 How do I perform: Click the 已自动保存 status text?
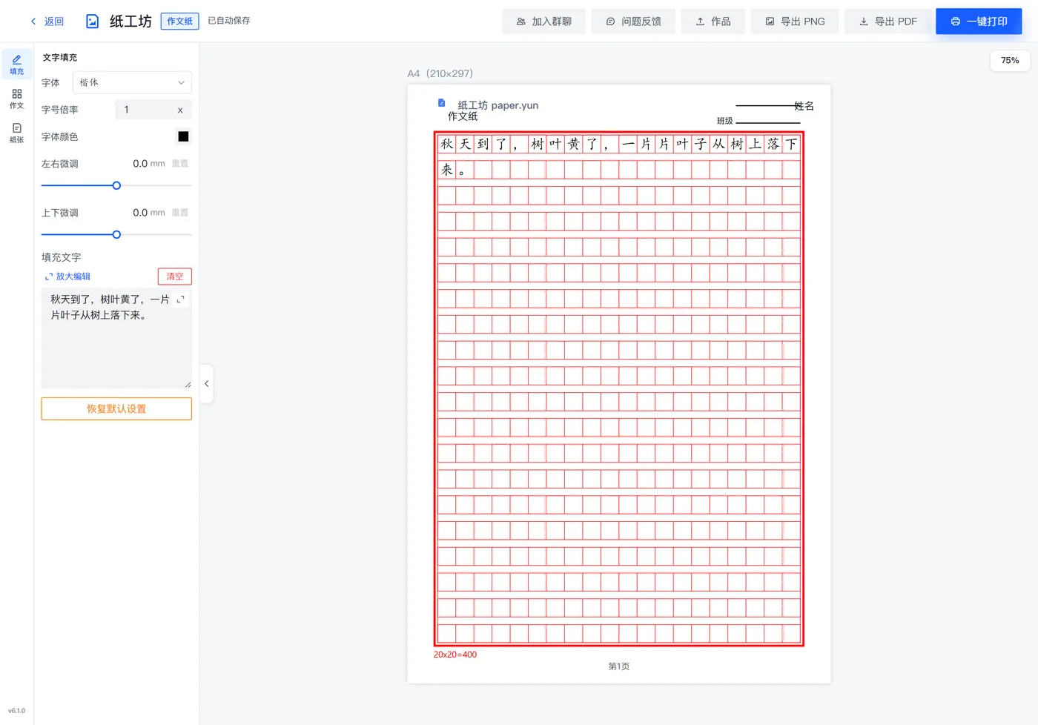pyautogui.click(x=229, y=21)
